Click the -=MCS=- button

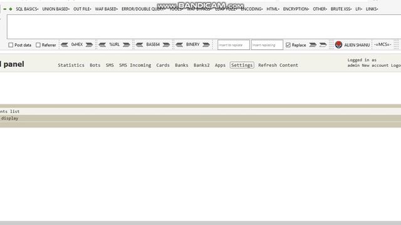click(383, 44)
